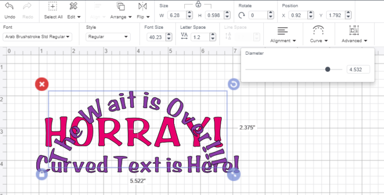The height and width of the screenshot is (195, 384).
Task: Toggle the size aspect ratio lock
Action: click(x=198, y=4)
